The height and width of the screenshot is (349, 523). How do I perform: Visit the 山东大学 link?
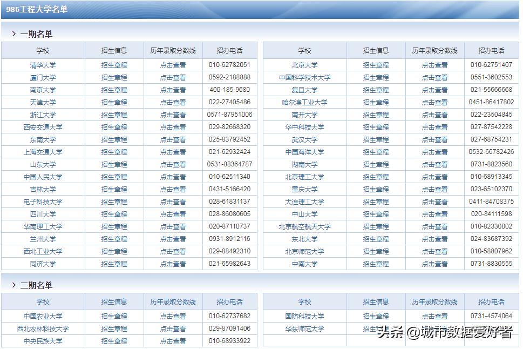click(43, 164)
